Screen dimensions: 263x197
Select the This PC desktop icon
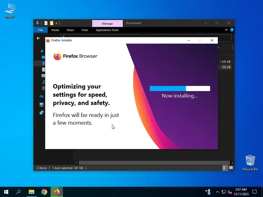pos(10,11)
